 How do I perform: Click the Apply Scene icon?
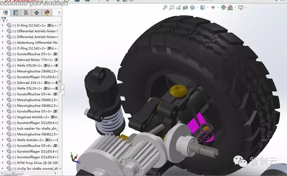click(230, 8)
